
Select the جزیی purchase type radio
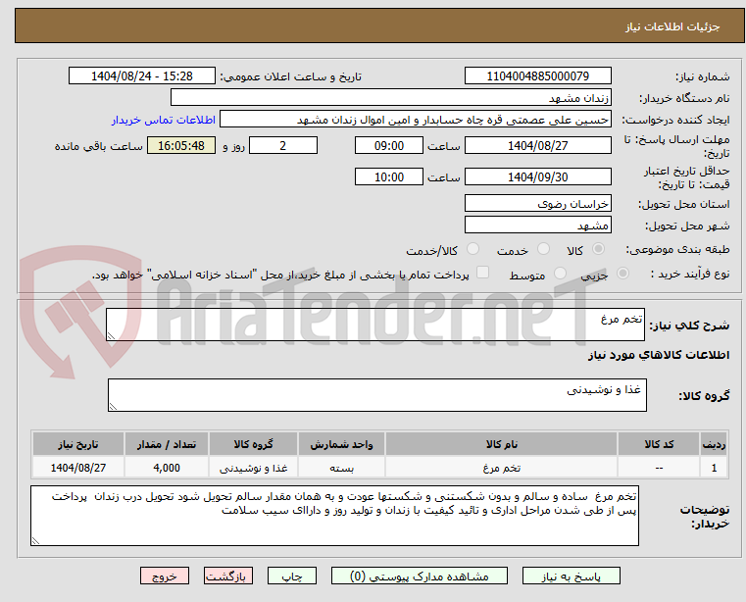(622, 274)
